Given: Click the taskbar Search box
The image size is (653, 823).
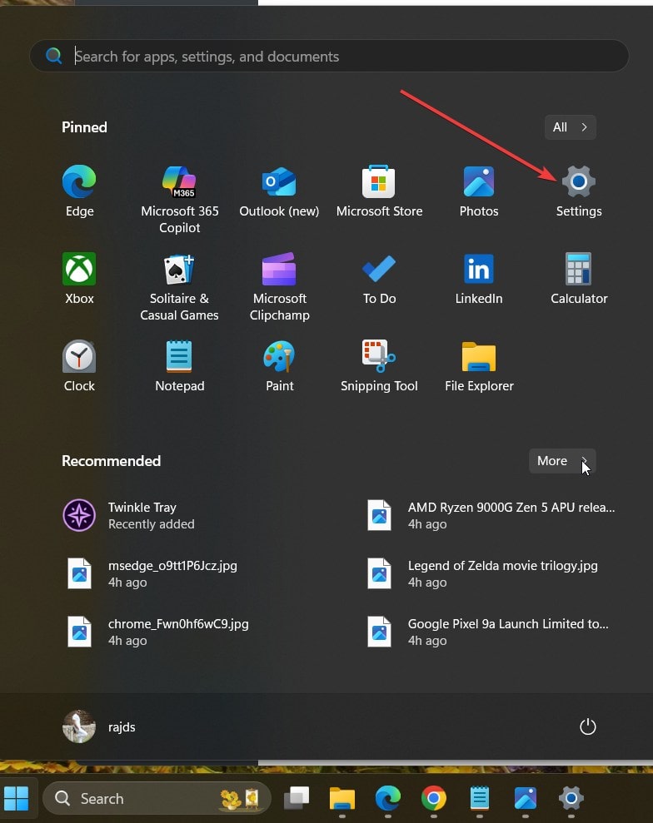Looking at the screenshot, I should [x=157, y=798].
